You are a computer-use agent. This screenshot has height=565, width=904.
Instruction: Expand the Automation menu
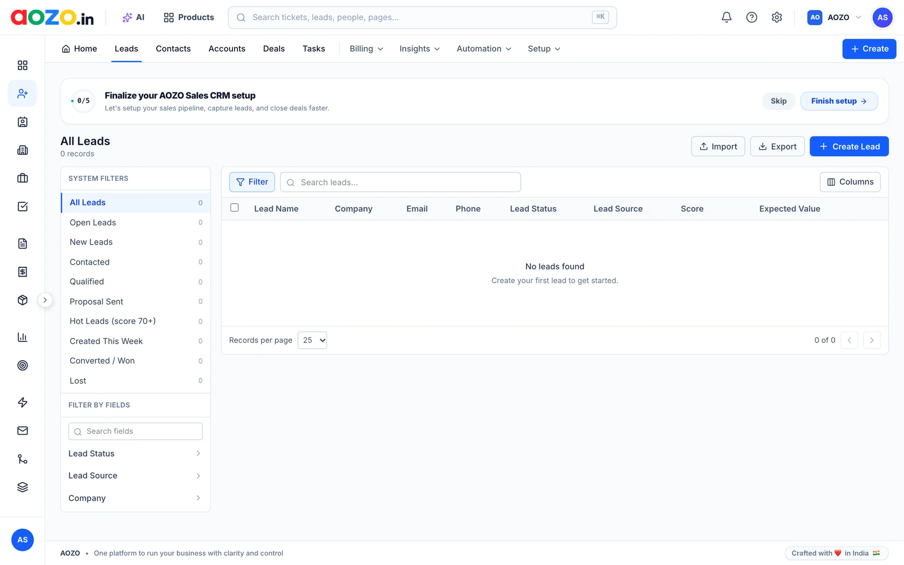pyautogui.click(x=484, y=49)
